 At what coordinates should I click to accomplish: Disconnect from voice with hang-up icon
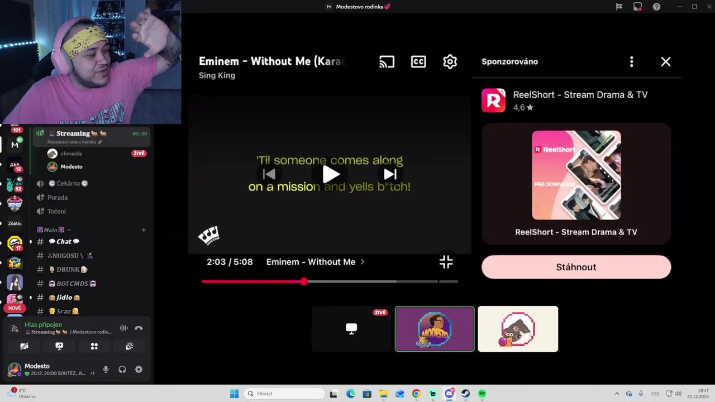[x=139, y=328]
